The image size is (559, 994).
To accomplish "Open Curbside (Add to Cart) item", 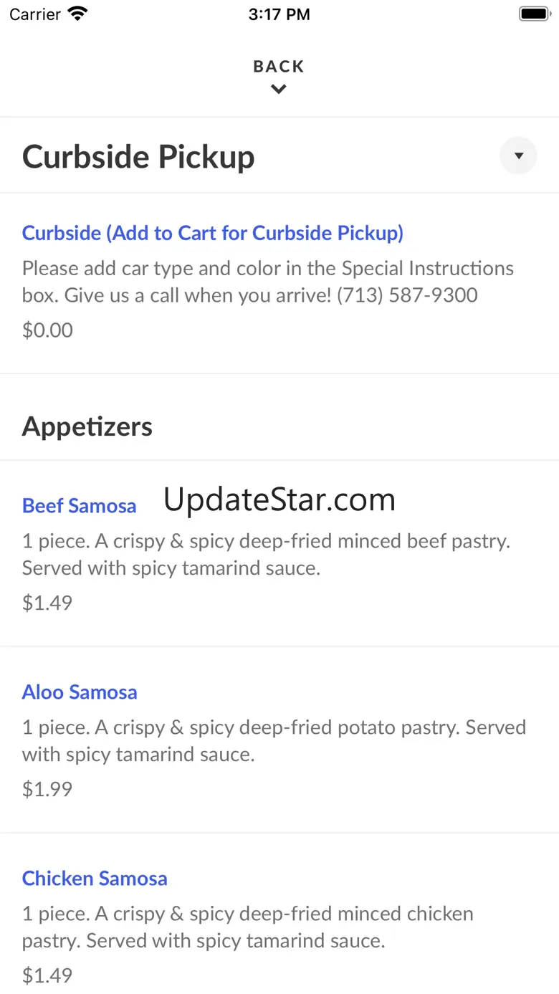I will [x=213, y=233].
